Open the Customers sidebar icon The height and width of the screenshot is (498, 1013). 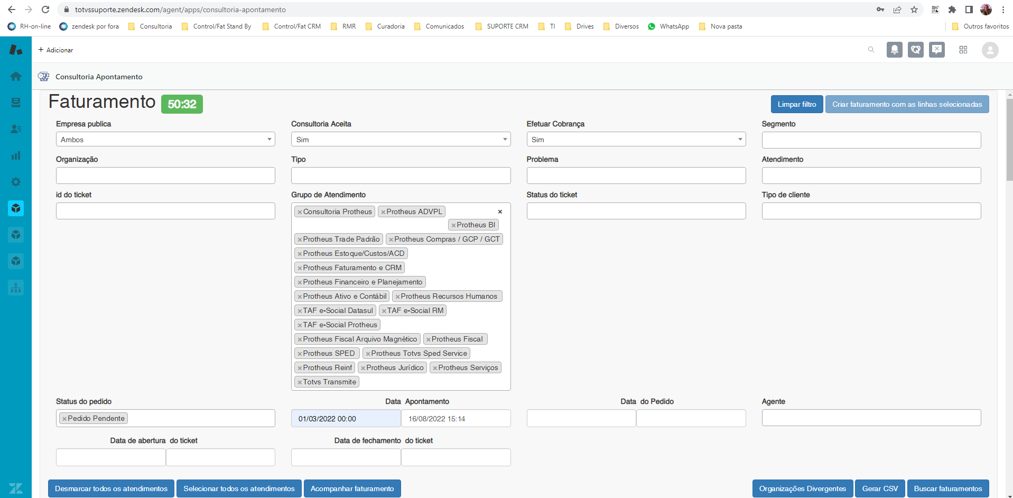[16, 129]
